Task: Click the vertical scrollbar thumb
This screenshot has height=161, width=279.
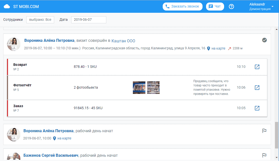Action: pos(276,135)
